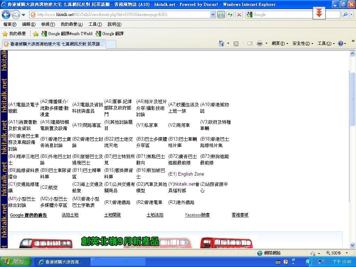
Task: Open the (E1) English Zone forum link
Action: (x=186, y=174)
